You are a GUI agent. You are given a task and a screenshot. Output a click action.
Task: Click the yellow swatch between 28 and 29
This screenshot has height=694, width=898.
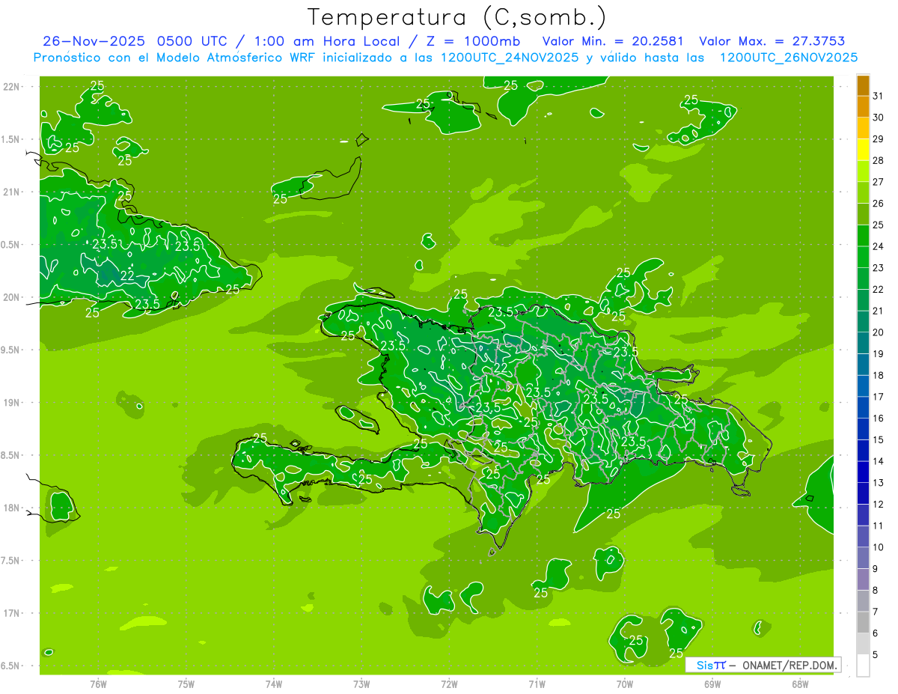point(863,150)
